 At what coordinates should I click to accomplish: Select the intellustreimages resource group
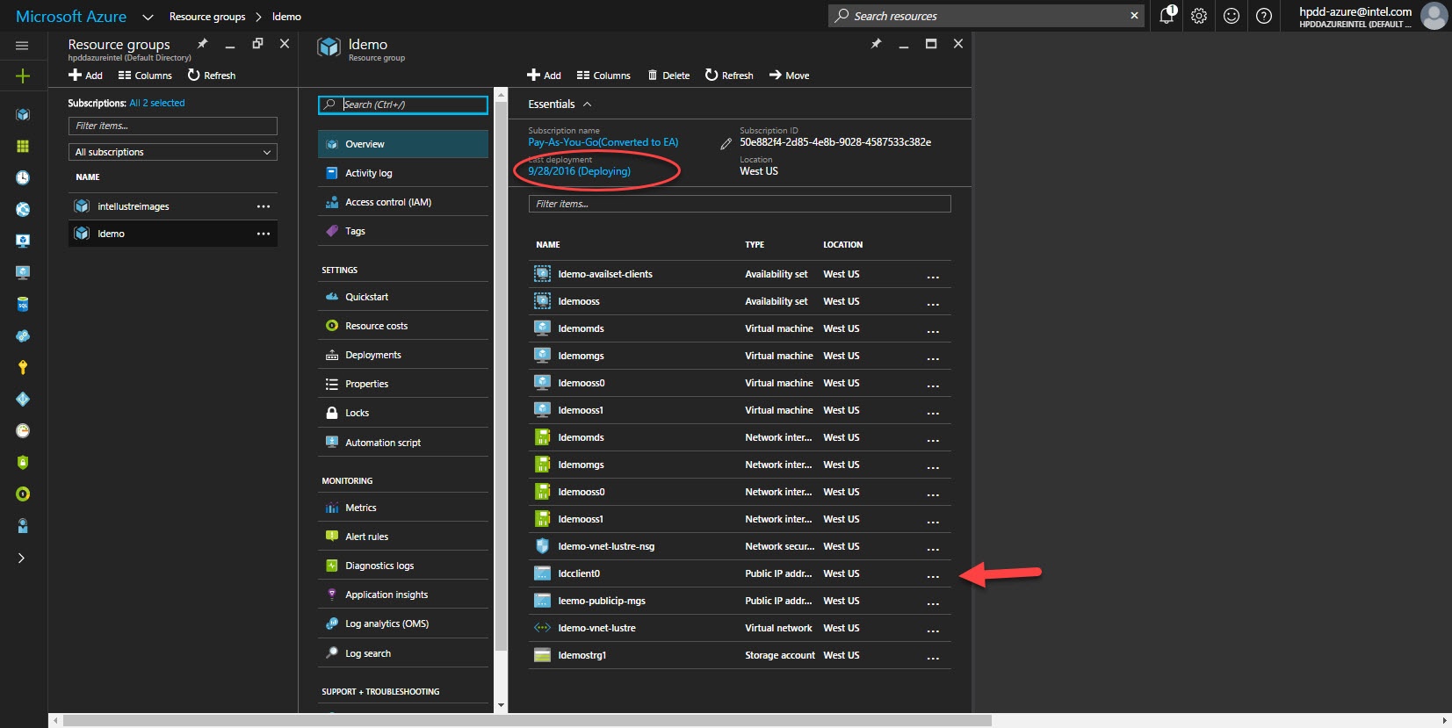pos(173,206)
